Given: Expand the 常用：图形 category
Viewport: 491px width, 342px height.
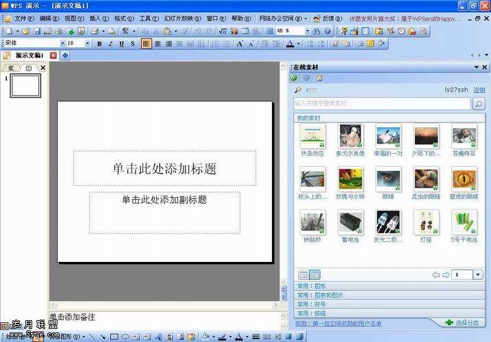Looking at the screenshot, I should click(x=389, y=286).
